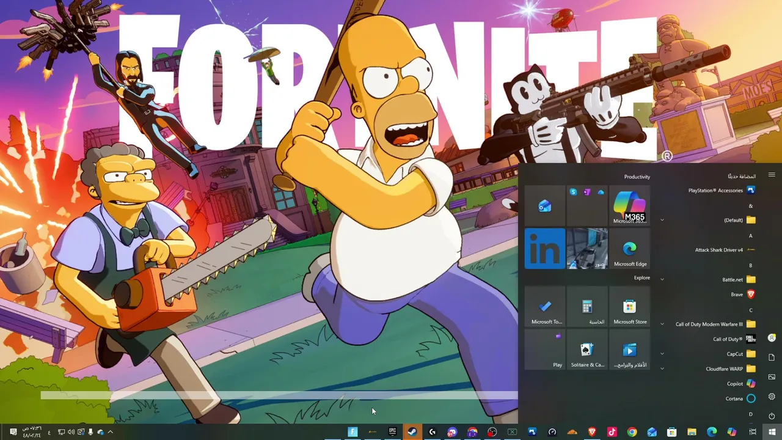The width and height of the screenshot is (782, 440).
Task: Click the & section header in app list
Action: coord(751,206)
